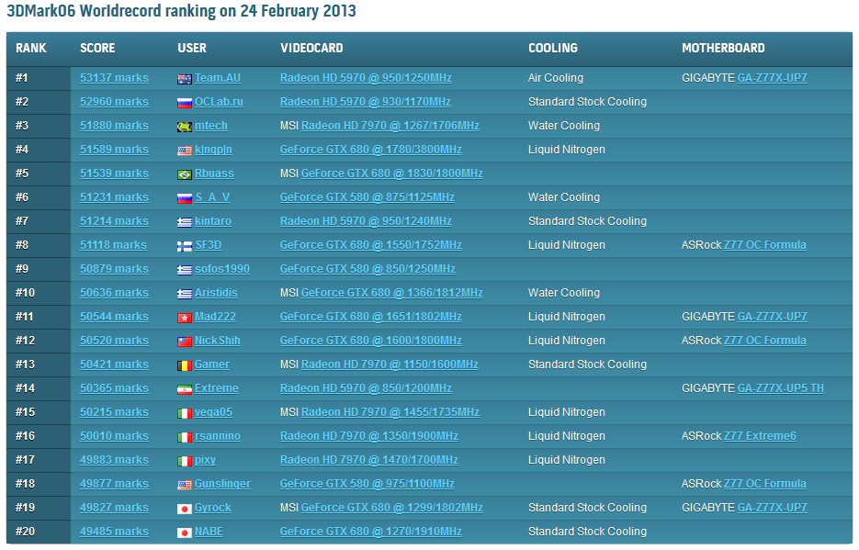Image resolution: width=859 pixels, height=550 pixels.
Task: Open the 52960 marks score link
Action: pyautogui.click(x=114, y=102)
